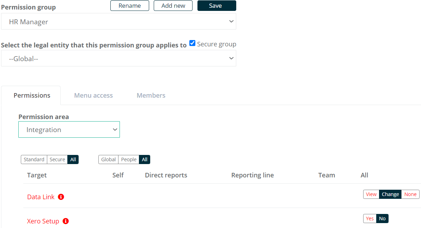
Task: Open the Integration permission area dropdown
Action: click(x=69, y=130)
